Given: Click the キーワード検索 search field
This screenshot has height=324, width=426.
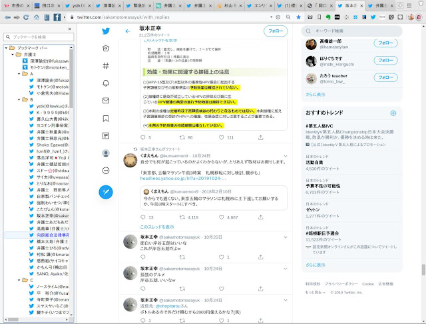Looking at the screenshot, I should [351, 31].
